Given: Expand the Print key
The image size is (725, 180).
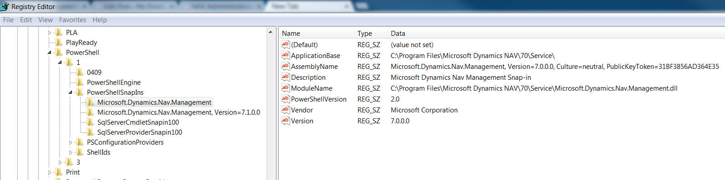Looking at the screenshot, I should tap(50, 172).
